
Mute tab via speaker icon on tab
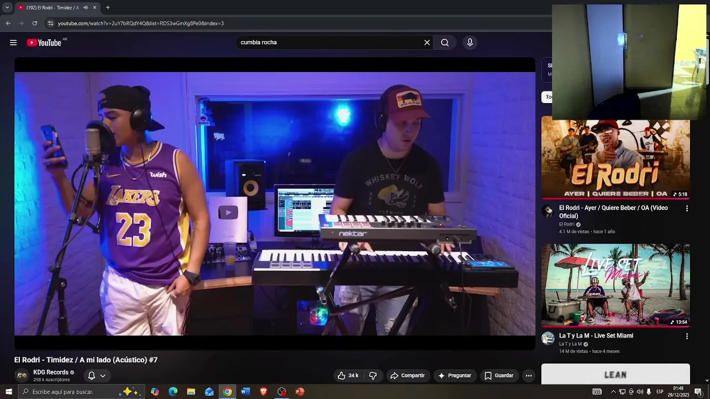click(85, 8)
